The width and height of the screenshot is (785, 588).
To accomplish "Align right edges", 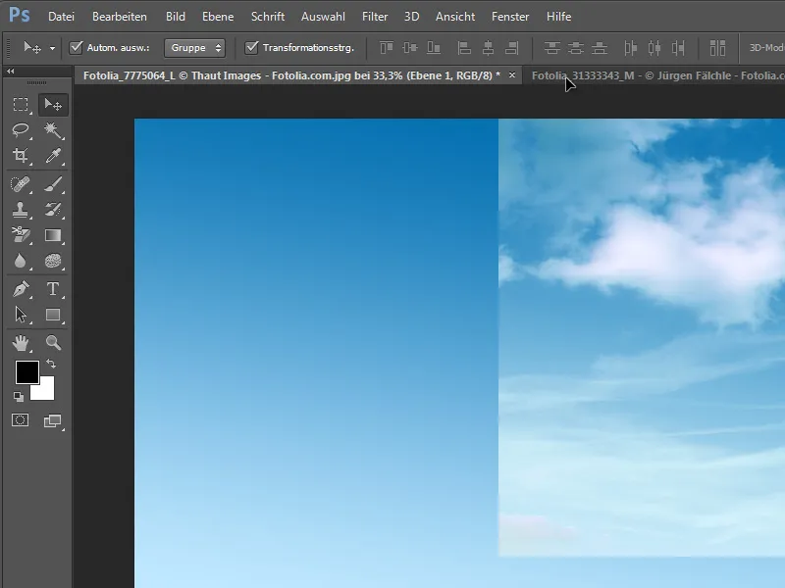I will click(511, 48).
